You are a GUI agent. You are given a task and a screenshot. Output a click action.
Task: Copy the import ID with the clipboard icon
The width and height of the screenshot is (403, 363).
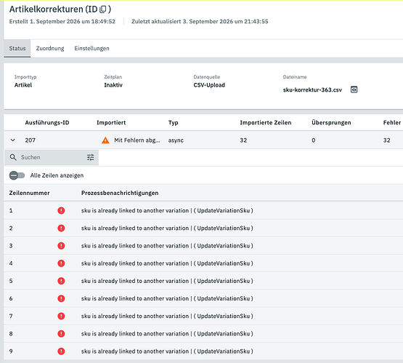tap(103, 9)
